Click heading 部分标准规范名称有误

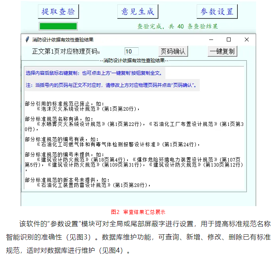pyautogui.click(x=59, y=119)
